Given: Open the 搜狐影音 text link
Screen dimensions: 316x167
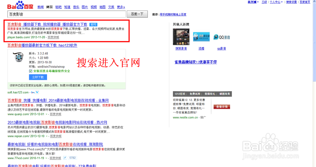Looking at the screenshot, I should 181,49.
